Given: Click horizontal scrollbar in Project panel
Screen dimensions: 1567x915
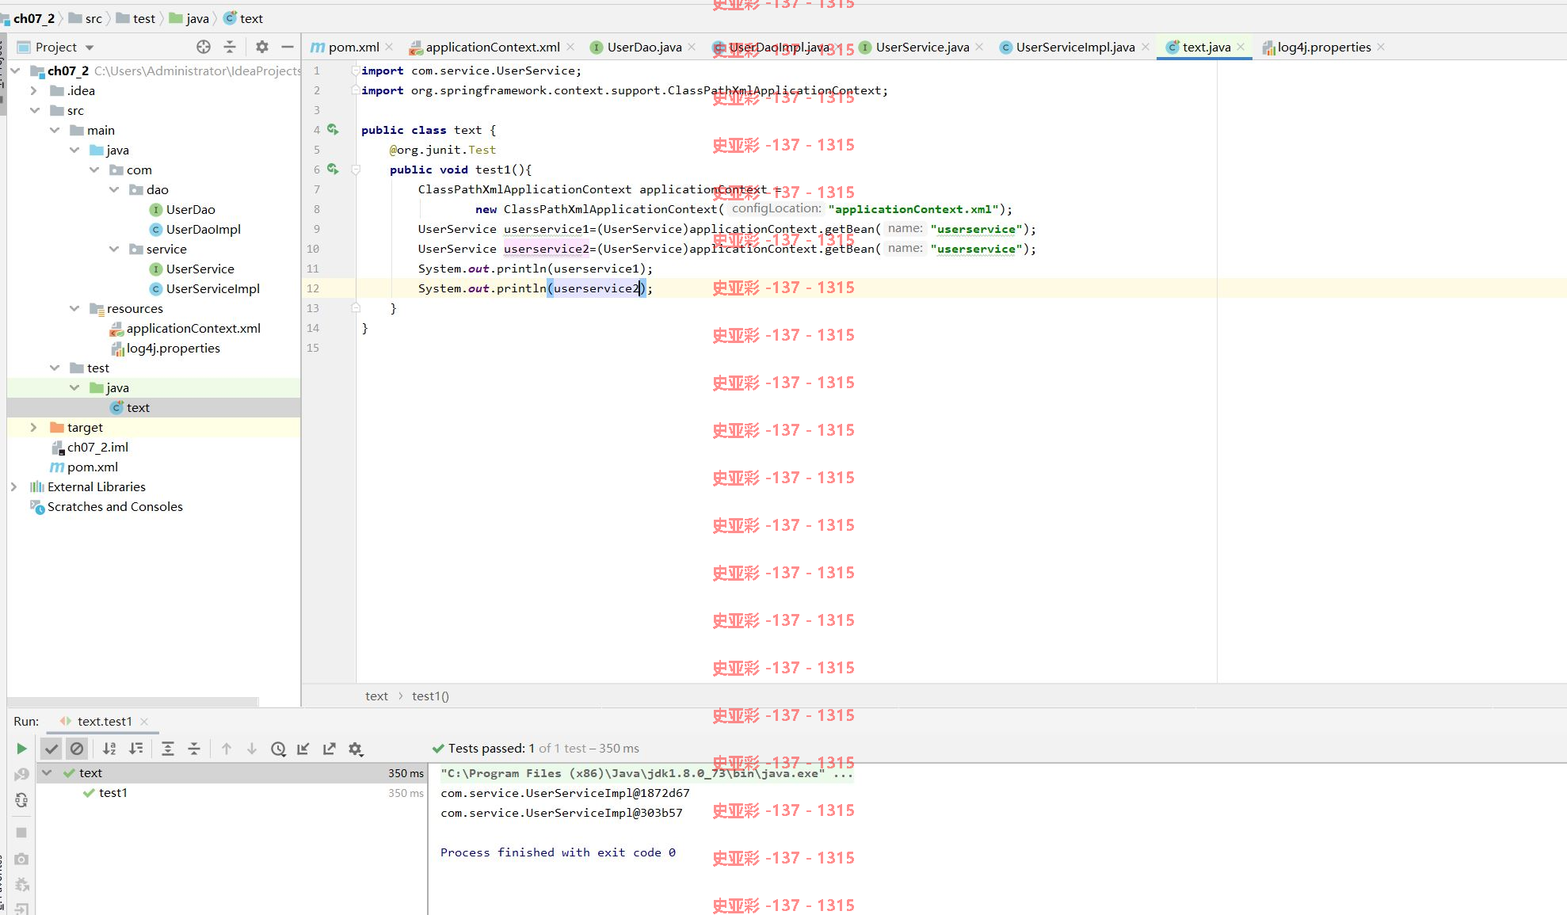Looking at the screenshot, I should pos(133,701).
